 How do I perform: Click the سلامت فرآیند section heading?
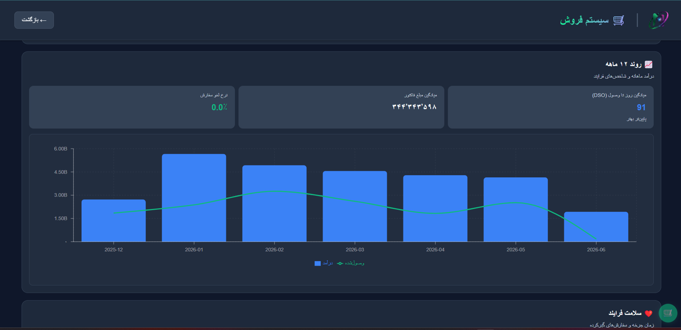625,313
